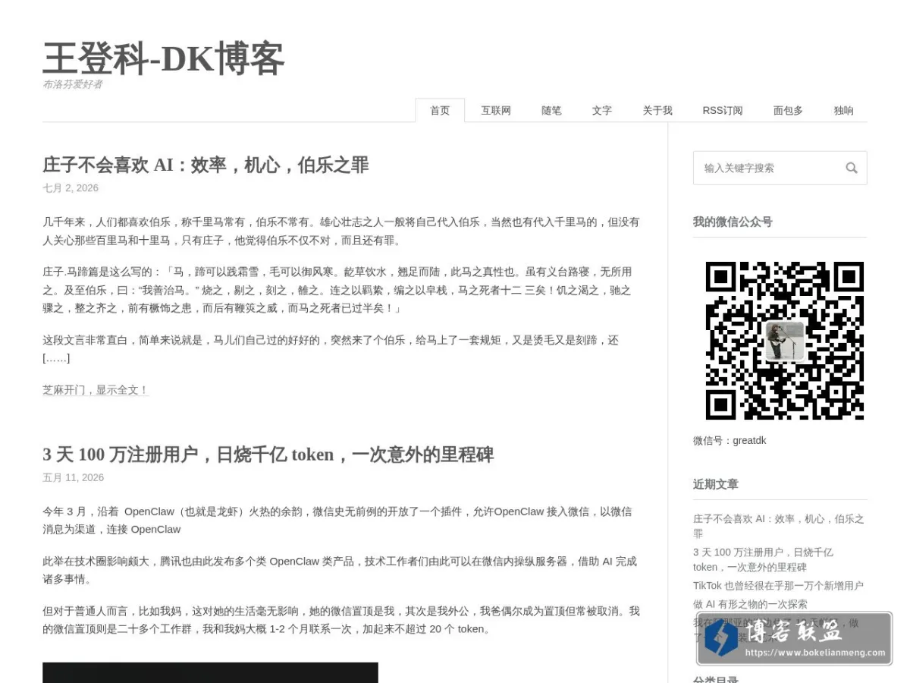The width and height of the screenshot is (910, 683).
Task: Click the dark image below the second post
Action: pyautogui.click(x=210, y=672)
